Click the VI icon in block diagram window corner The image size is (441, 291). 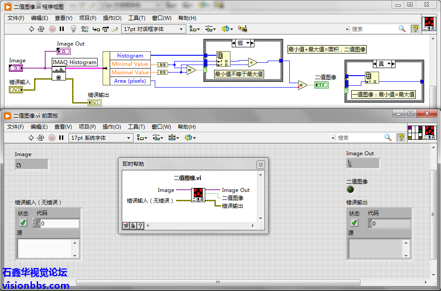[x=429, y=23]
